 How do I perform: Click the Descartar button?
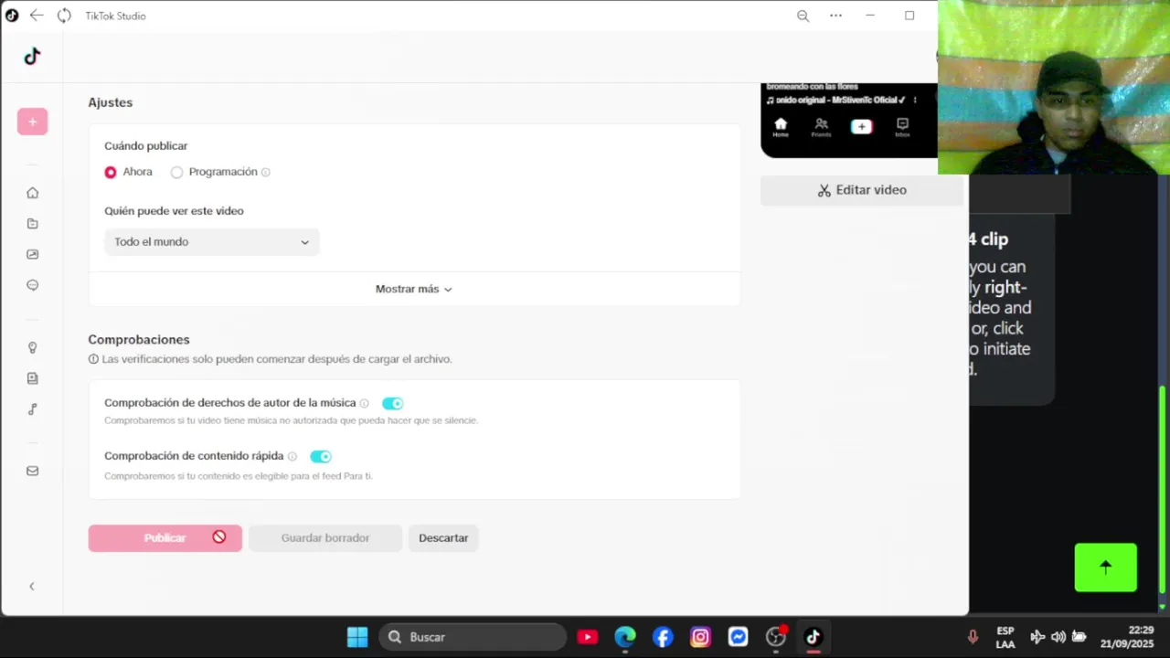pos(443,538)
